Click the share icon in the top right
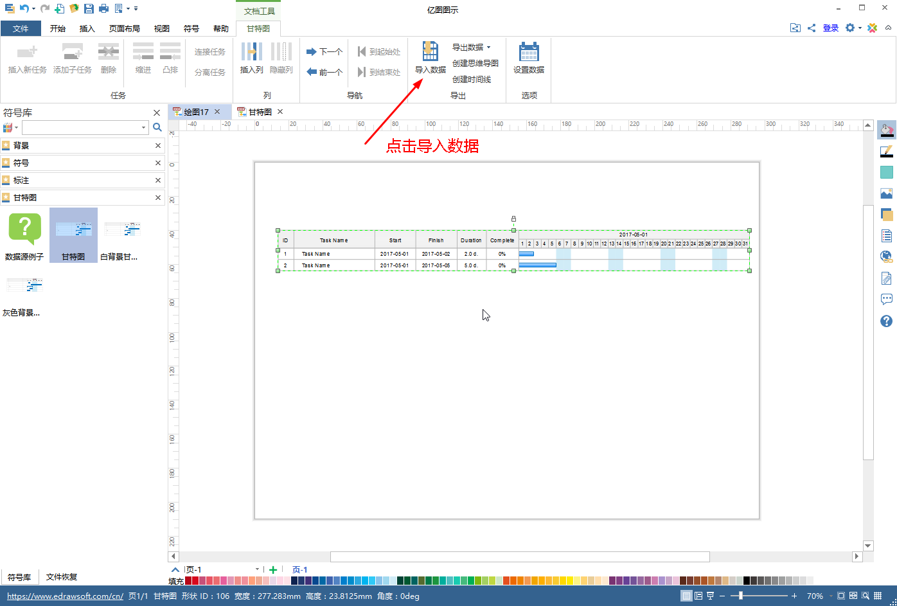Viewport: 897px width, 606px height. tap(812, 28)
